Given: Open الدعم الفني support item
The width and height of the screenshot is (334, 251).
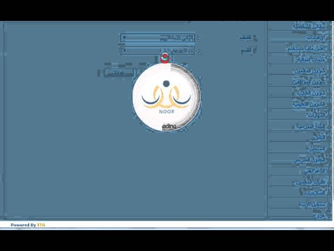Looking at the screenshot, I should [315, 171].
